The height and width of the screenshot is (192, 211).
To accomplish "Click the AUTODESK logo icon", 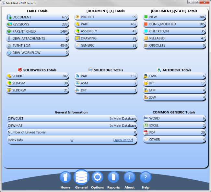I will pos(159,70).
